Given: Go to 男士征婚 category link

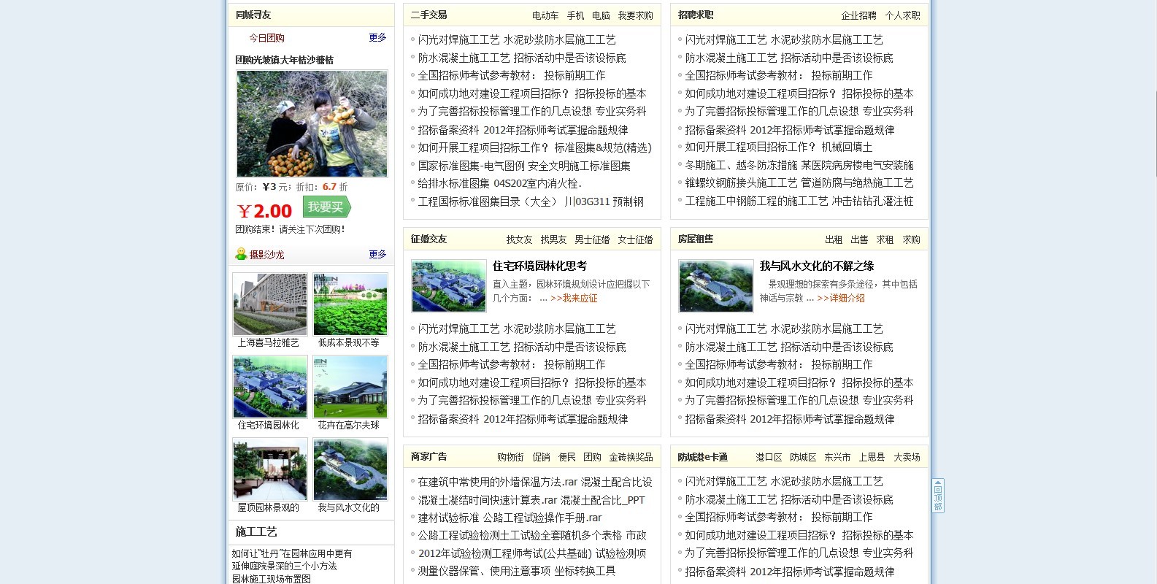Looking at the screenshot, I should click(592, 239).
